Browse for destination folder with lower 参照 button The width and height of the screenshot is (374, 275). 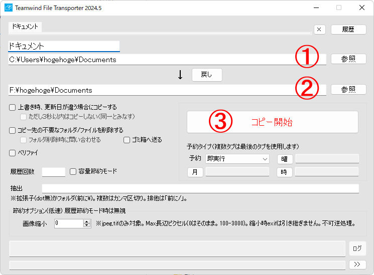(348, 90)
